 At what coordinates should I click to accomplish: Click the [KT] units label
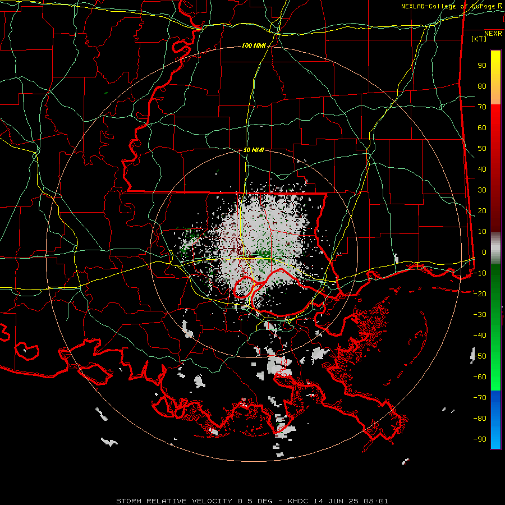pyautogui.click(x=479, y=39)
